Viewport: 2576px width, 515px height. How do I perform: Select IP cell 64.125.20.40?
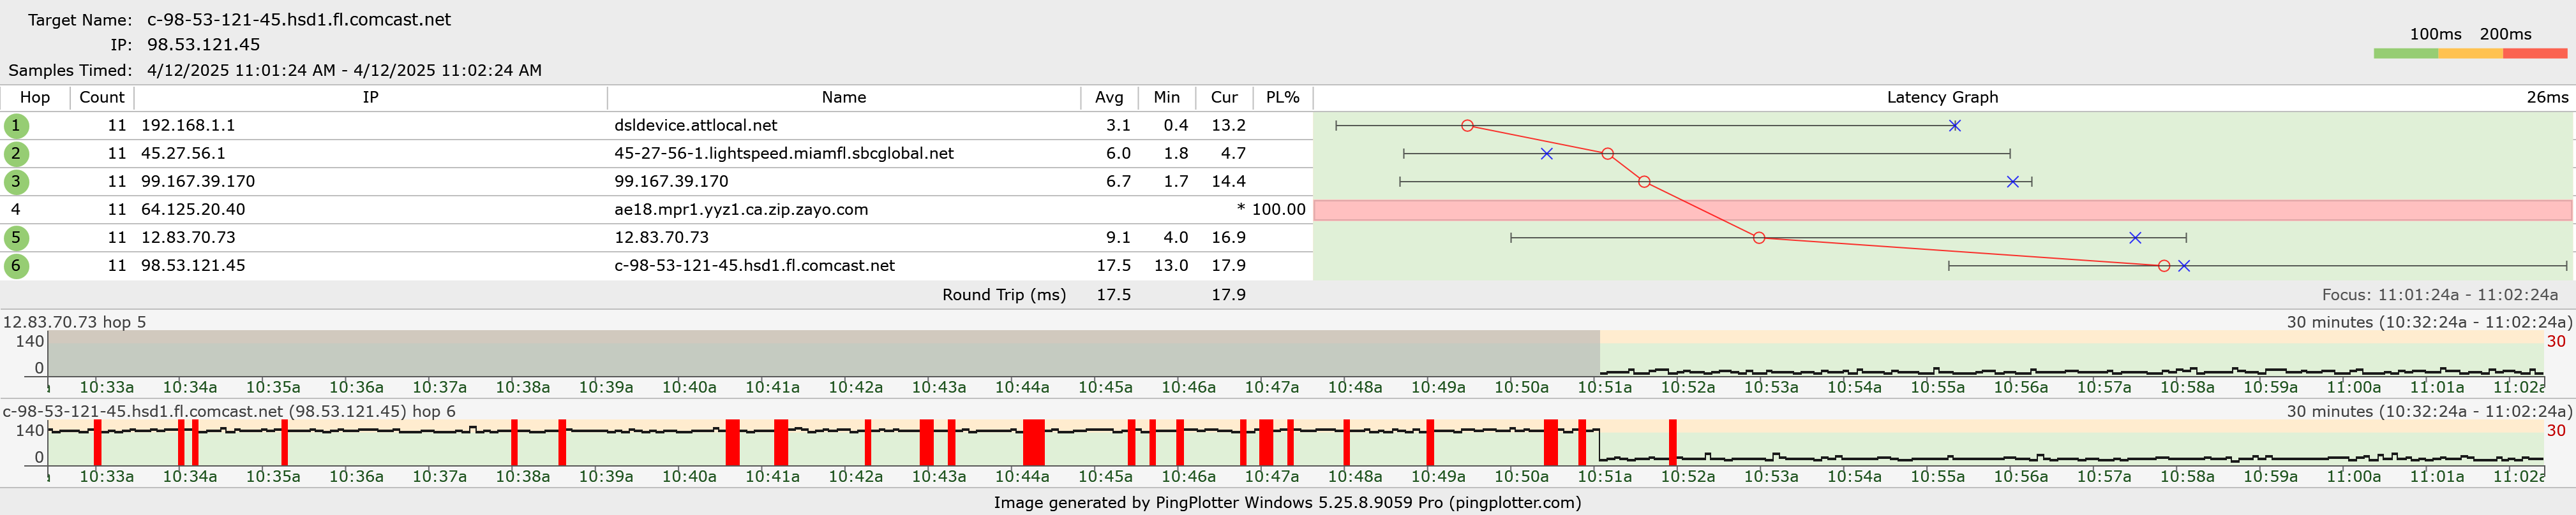(193, 210)
